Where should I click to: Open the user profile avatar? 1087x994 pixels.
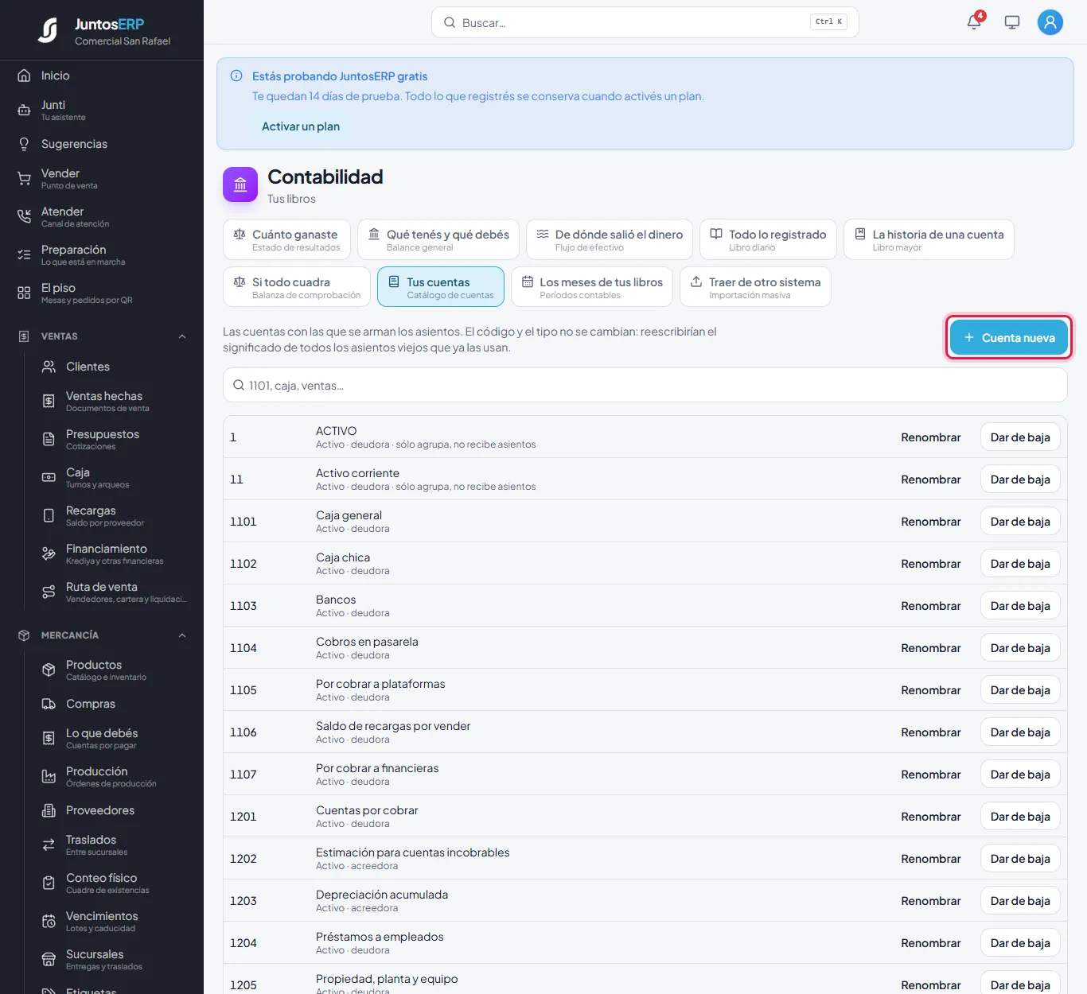pos(1050,22)
